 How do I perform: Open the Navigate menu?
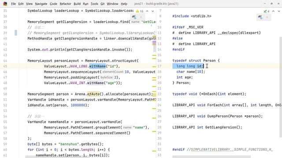pos(41,4)
